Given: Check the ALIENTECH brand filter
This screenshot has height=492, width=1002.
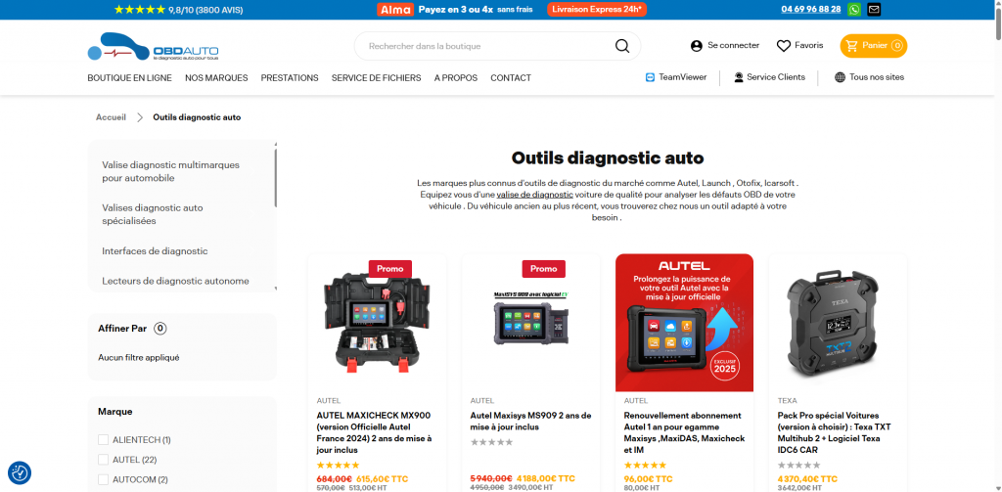Looking at the screenshot, I should 103,439.
